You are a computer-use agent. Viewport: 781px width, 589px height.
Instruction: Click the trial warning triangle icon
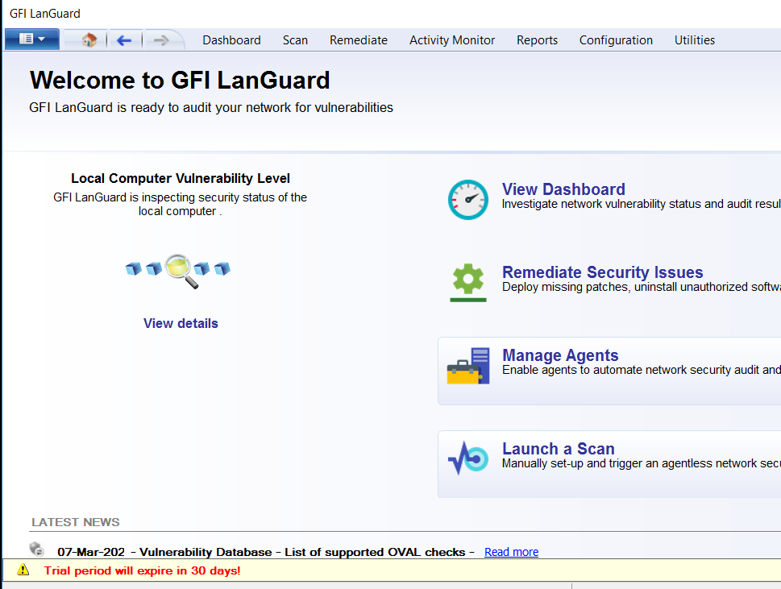coord(23,570)
